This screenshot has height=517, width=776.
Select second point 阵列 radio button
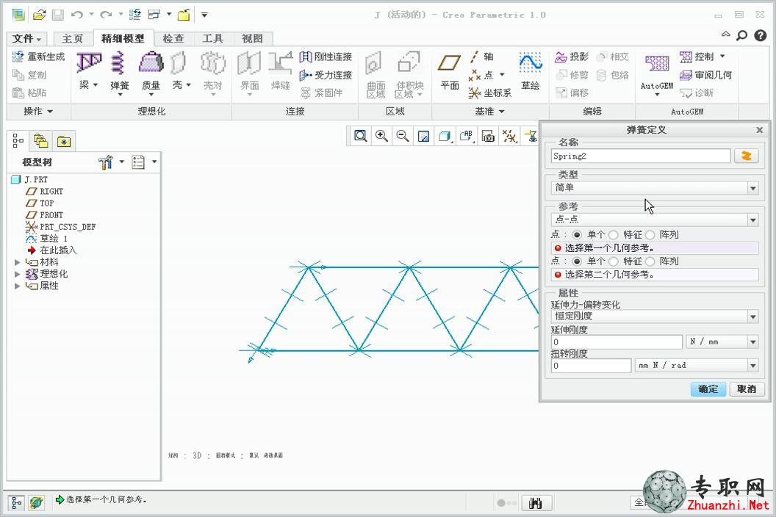pos(650,261)
